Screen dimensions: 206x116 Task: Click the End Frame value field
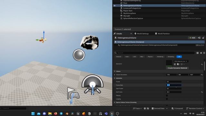174,92
